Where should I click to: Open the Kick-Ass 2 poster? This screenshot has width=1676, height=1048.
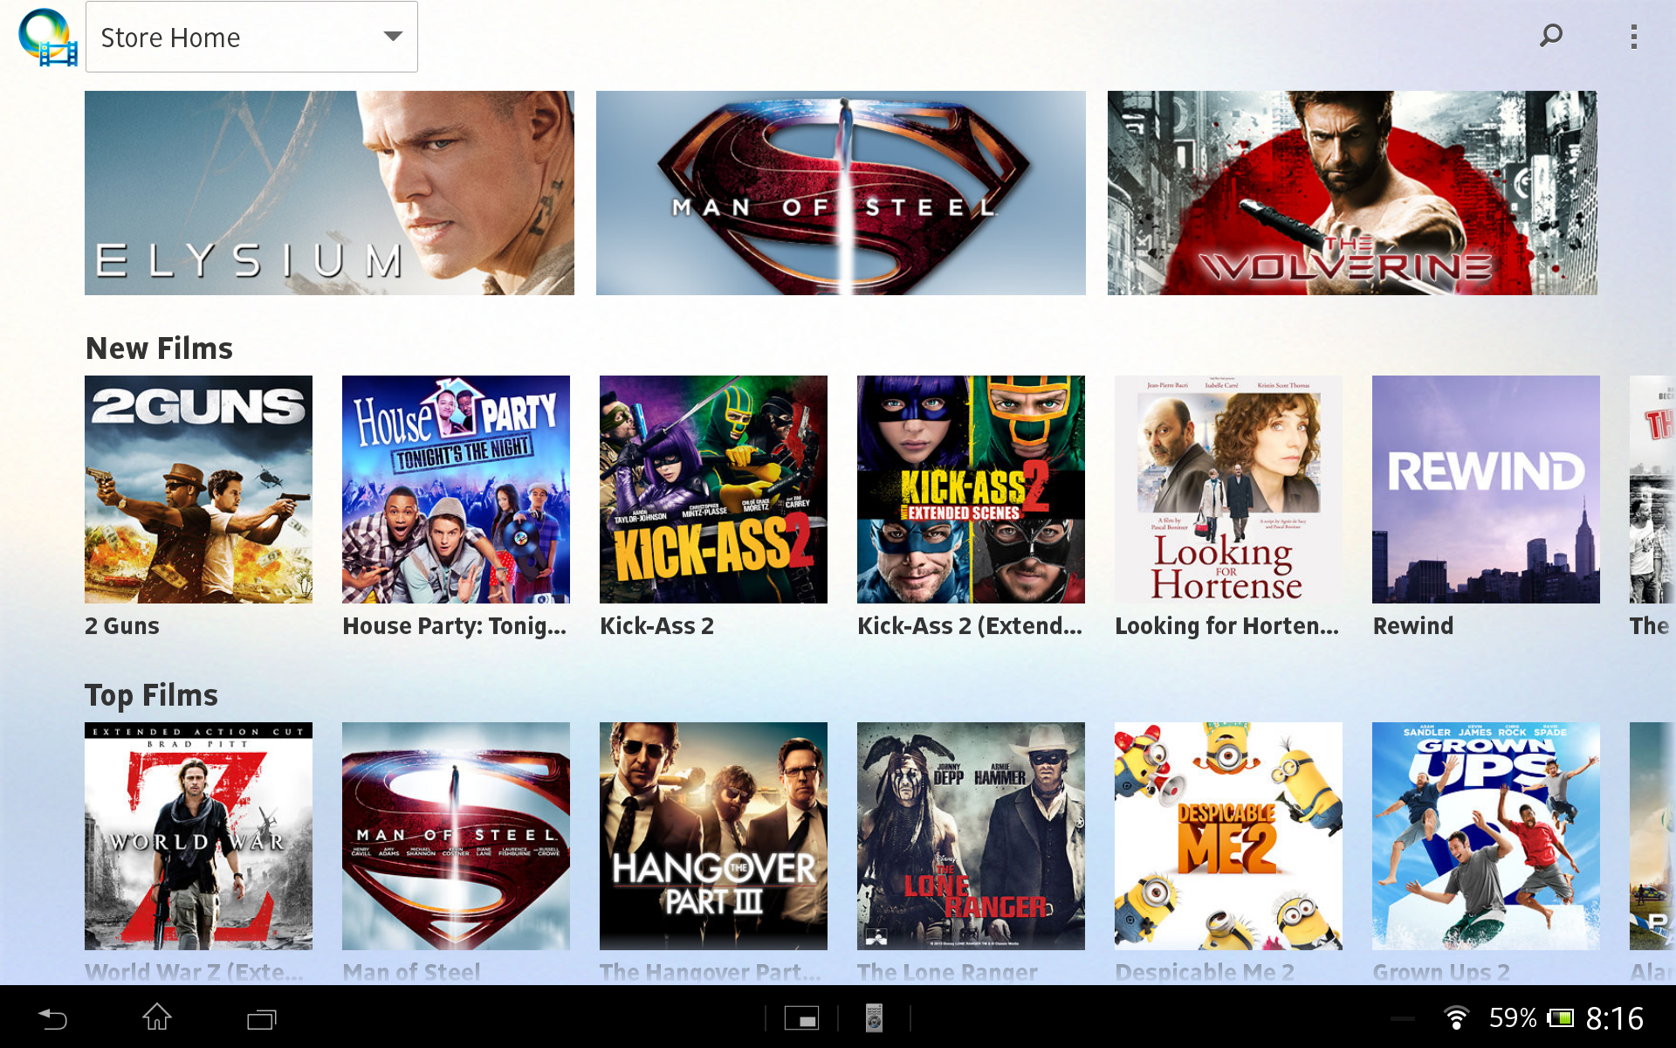tap(713, 489)
